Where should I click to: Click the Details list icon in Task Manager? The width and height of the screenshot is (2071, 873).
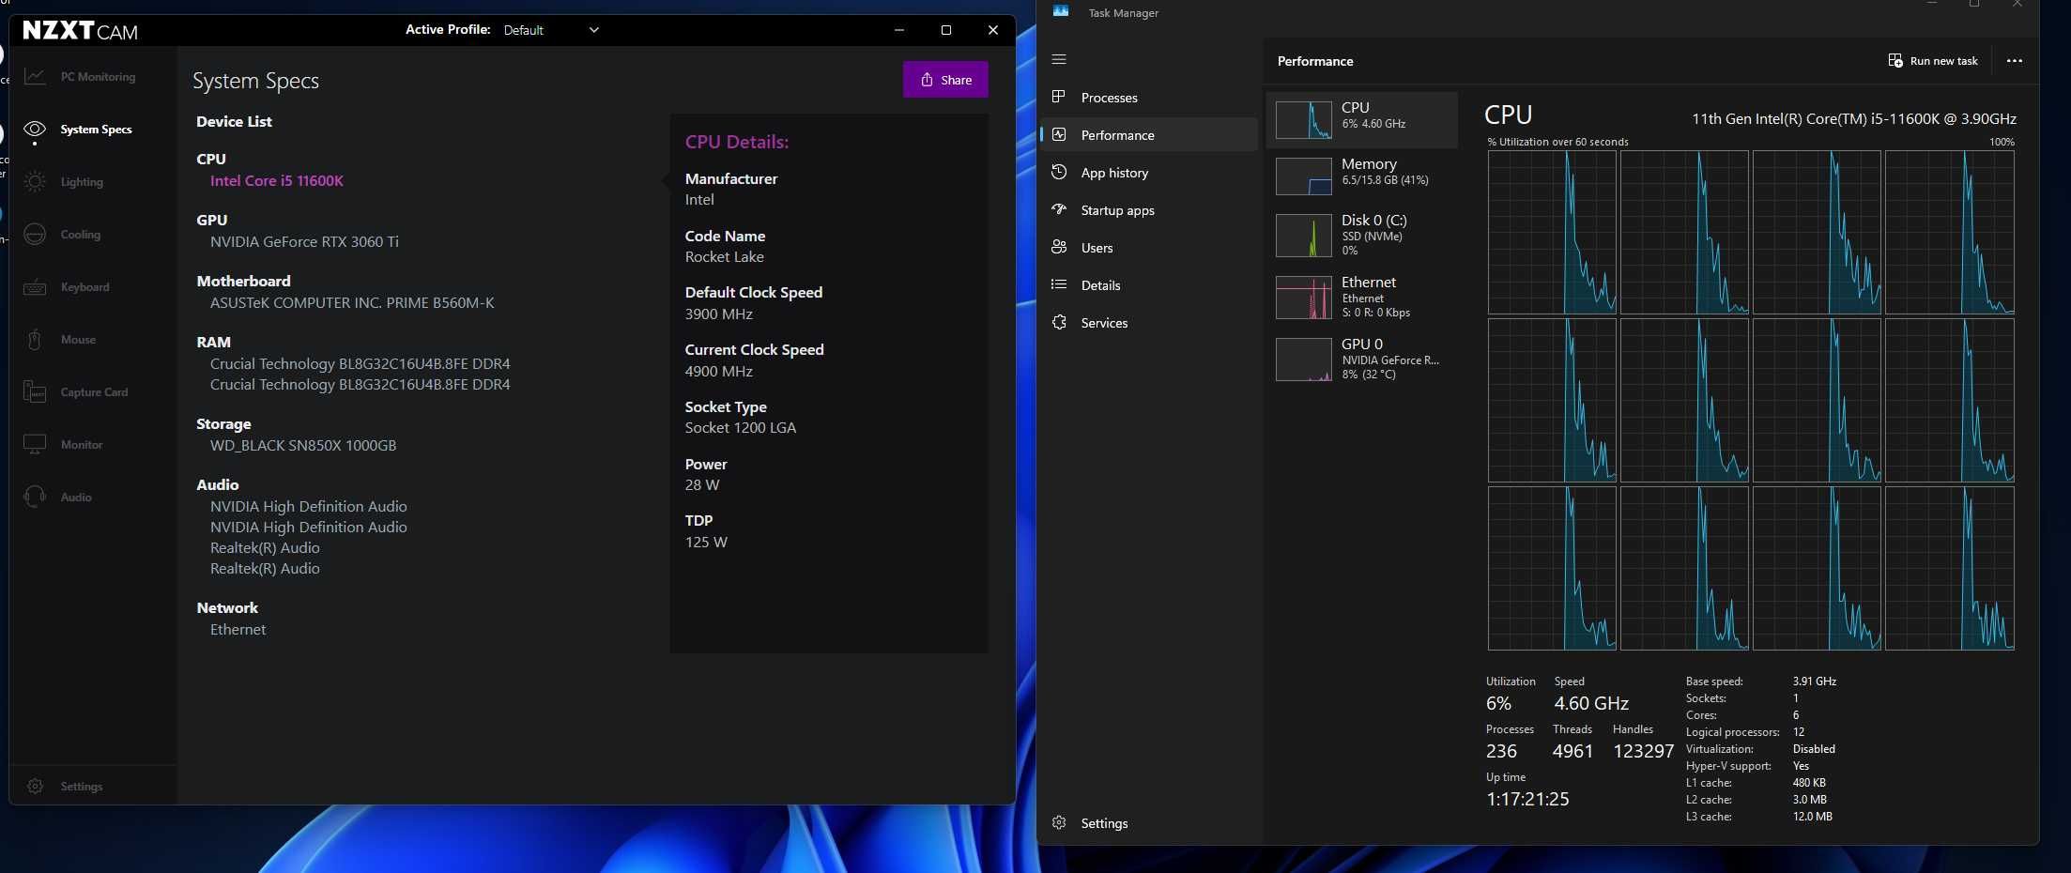[1059, 284]
